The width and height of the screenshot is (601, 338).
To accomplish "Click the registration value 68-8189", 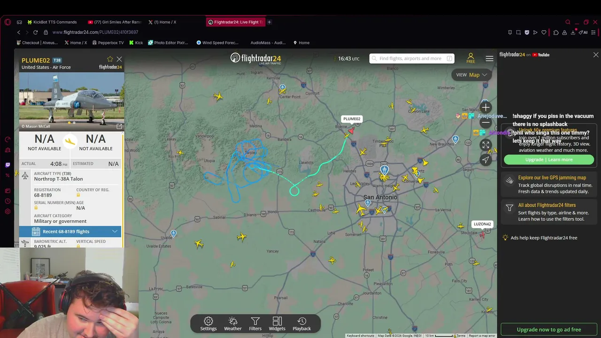I will coord(43,195).
